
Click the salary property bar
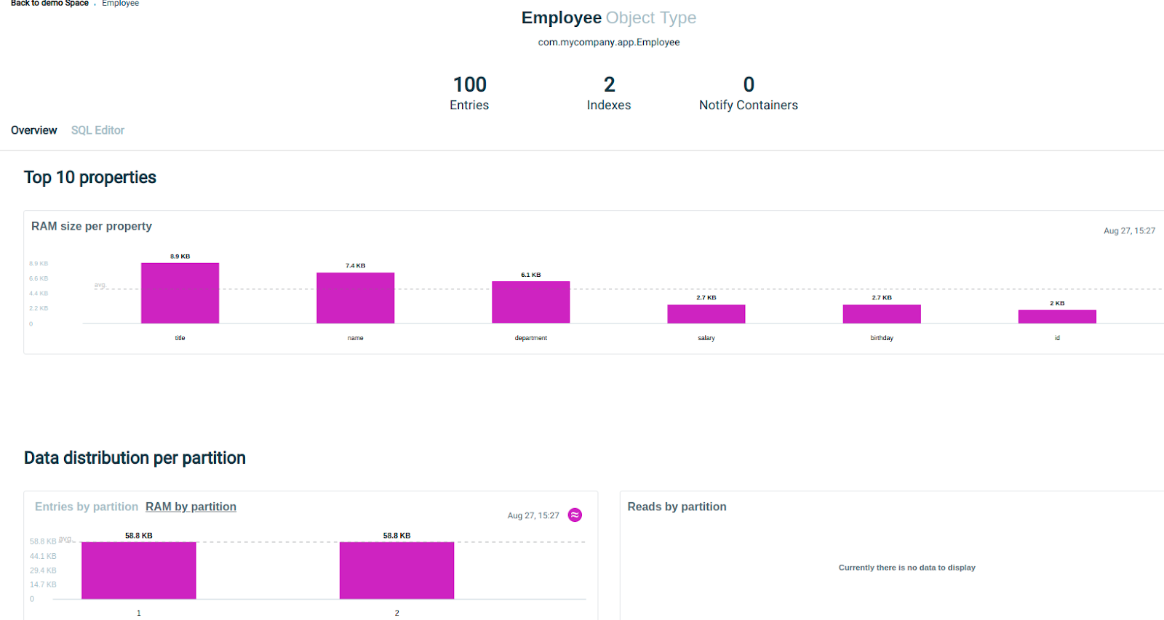[706, 314]
